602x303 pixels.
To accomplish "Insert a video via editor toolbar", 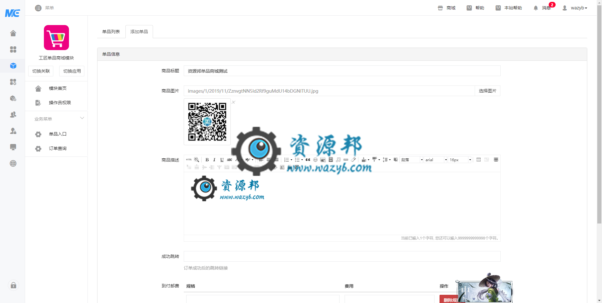I will click(330, 160).
